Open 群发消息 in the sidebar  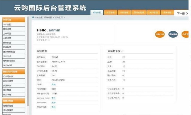[x=14, y=95]
